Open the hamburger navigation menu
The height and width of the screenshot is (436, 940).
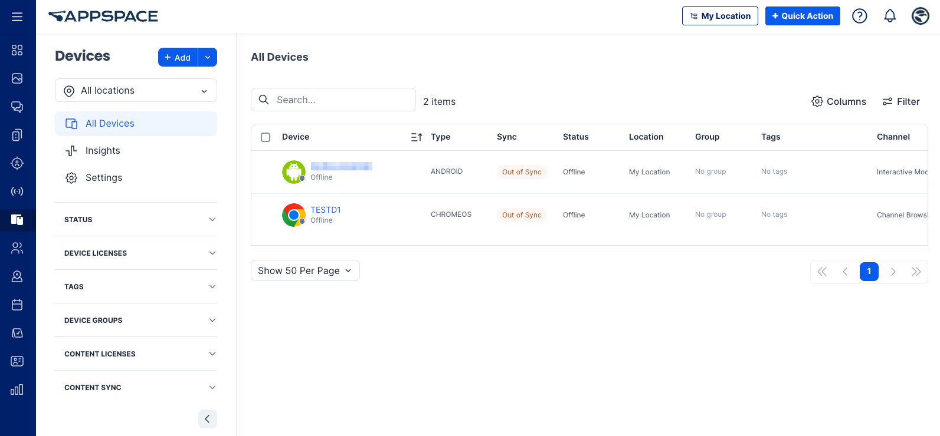coord(17,16)
